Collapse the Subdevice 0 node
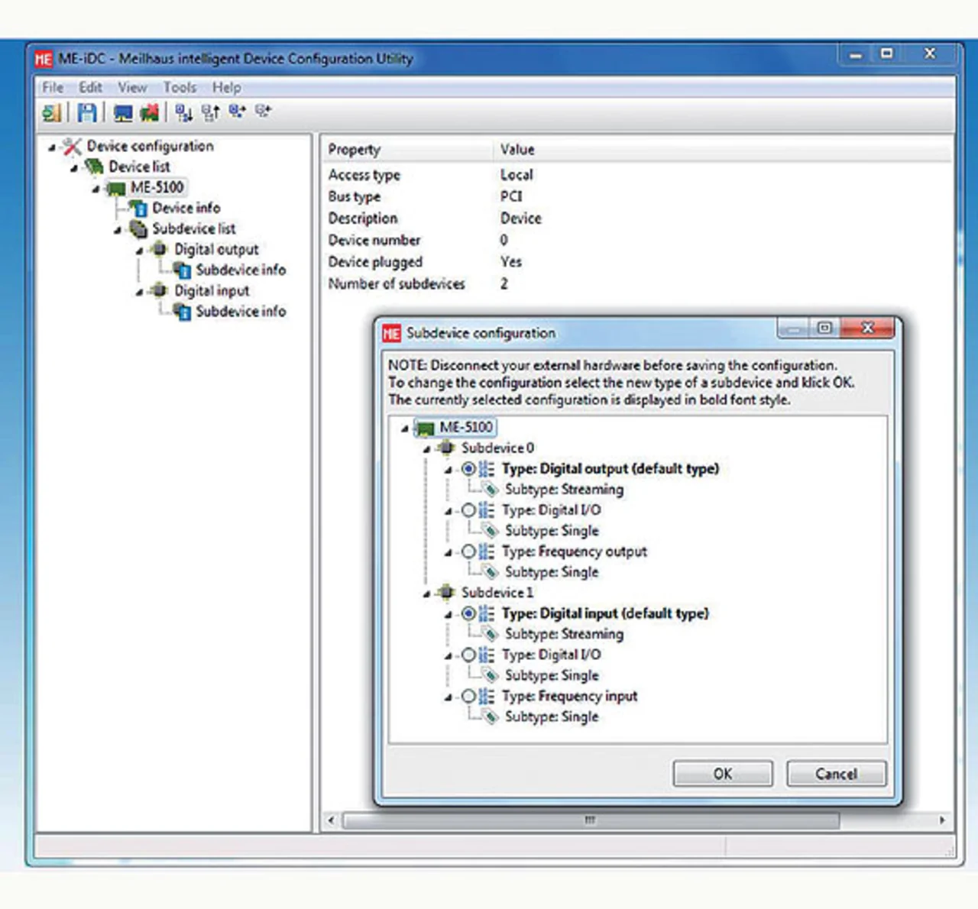 pyautogui.click(x=427, y=449)
